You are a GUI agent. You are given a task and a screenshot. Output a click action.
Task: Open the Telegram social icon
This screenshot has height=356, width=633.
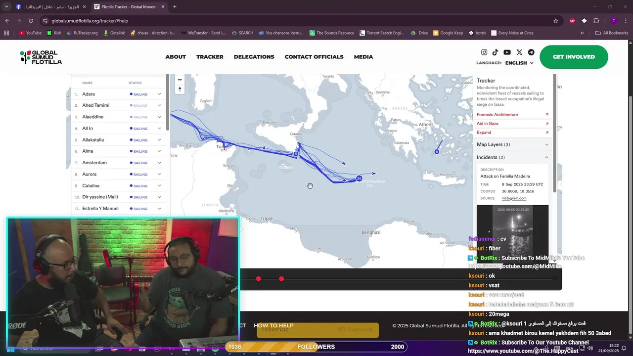coord(531,52)
